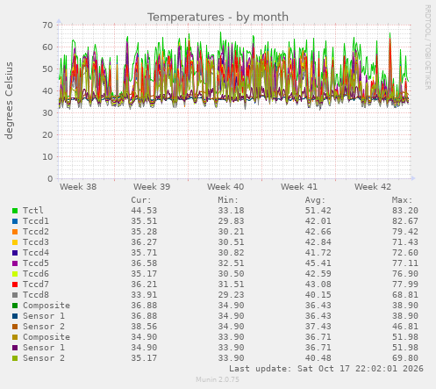Click Tctl max value 83.20
The image size is (436, 389).
[405, 211]
